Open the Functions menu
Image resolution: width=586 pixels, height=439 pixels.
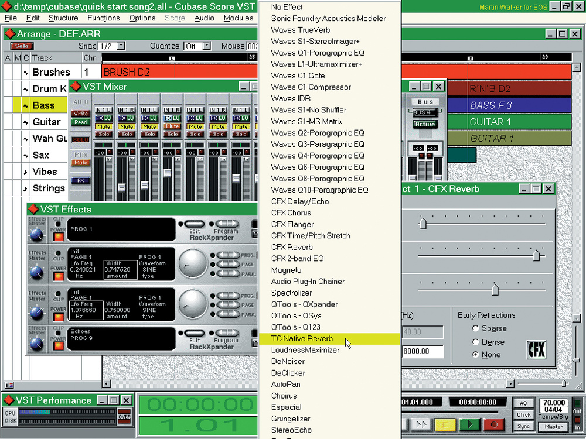(104, 18)
